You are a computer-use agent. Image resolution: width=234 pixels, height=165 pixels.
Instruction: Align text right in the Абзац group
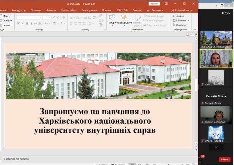coord(80,24)
